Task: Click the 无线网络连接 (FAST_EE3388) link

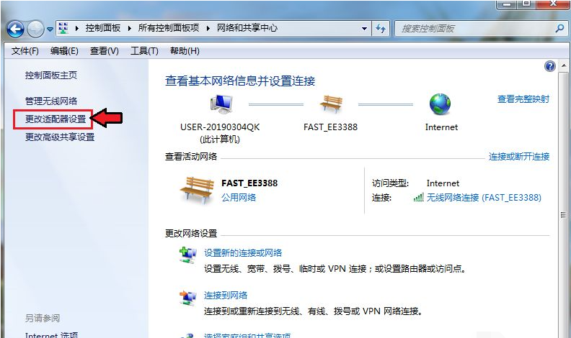Action: click(x=482, y=197)
